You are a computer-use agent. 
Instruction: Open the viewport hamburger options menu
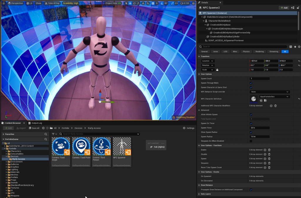click(x=4, y=3)
